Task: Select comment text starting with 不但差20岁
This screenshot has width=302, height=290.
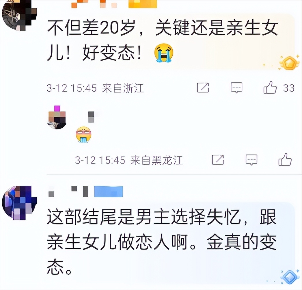Action: pos(163,40)
